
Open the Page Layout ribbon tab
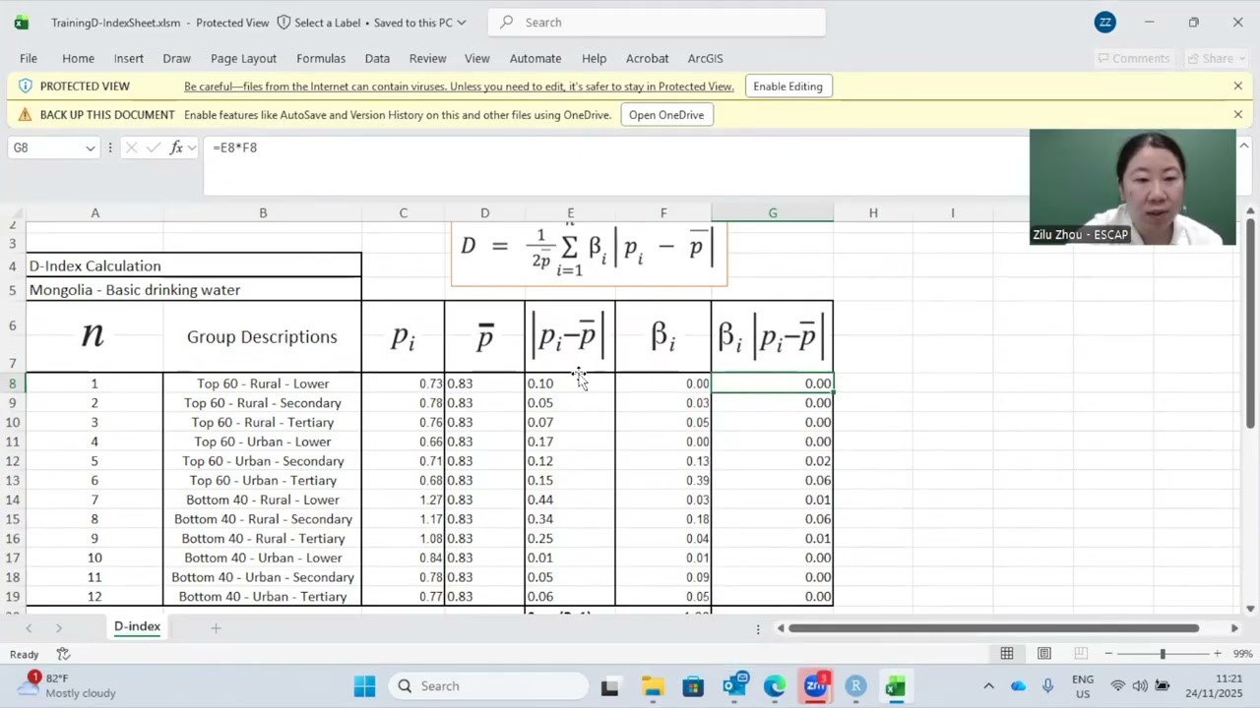coord(243,59)
